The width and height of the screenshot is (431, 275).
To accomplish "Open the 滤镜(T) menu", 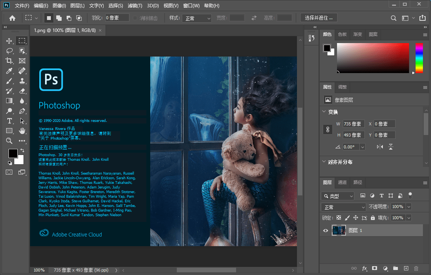I will (x=135, y=5).
